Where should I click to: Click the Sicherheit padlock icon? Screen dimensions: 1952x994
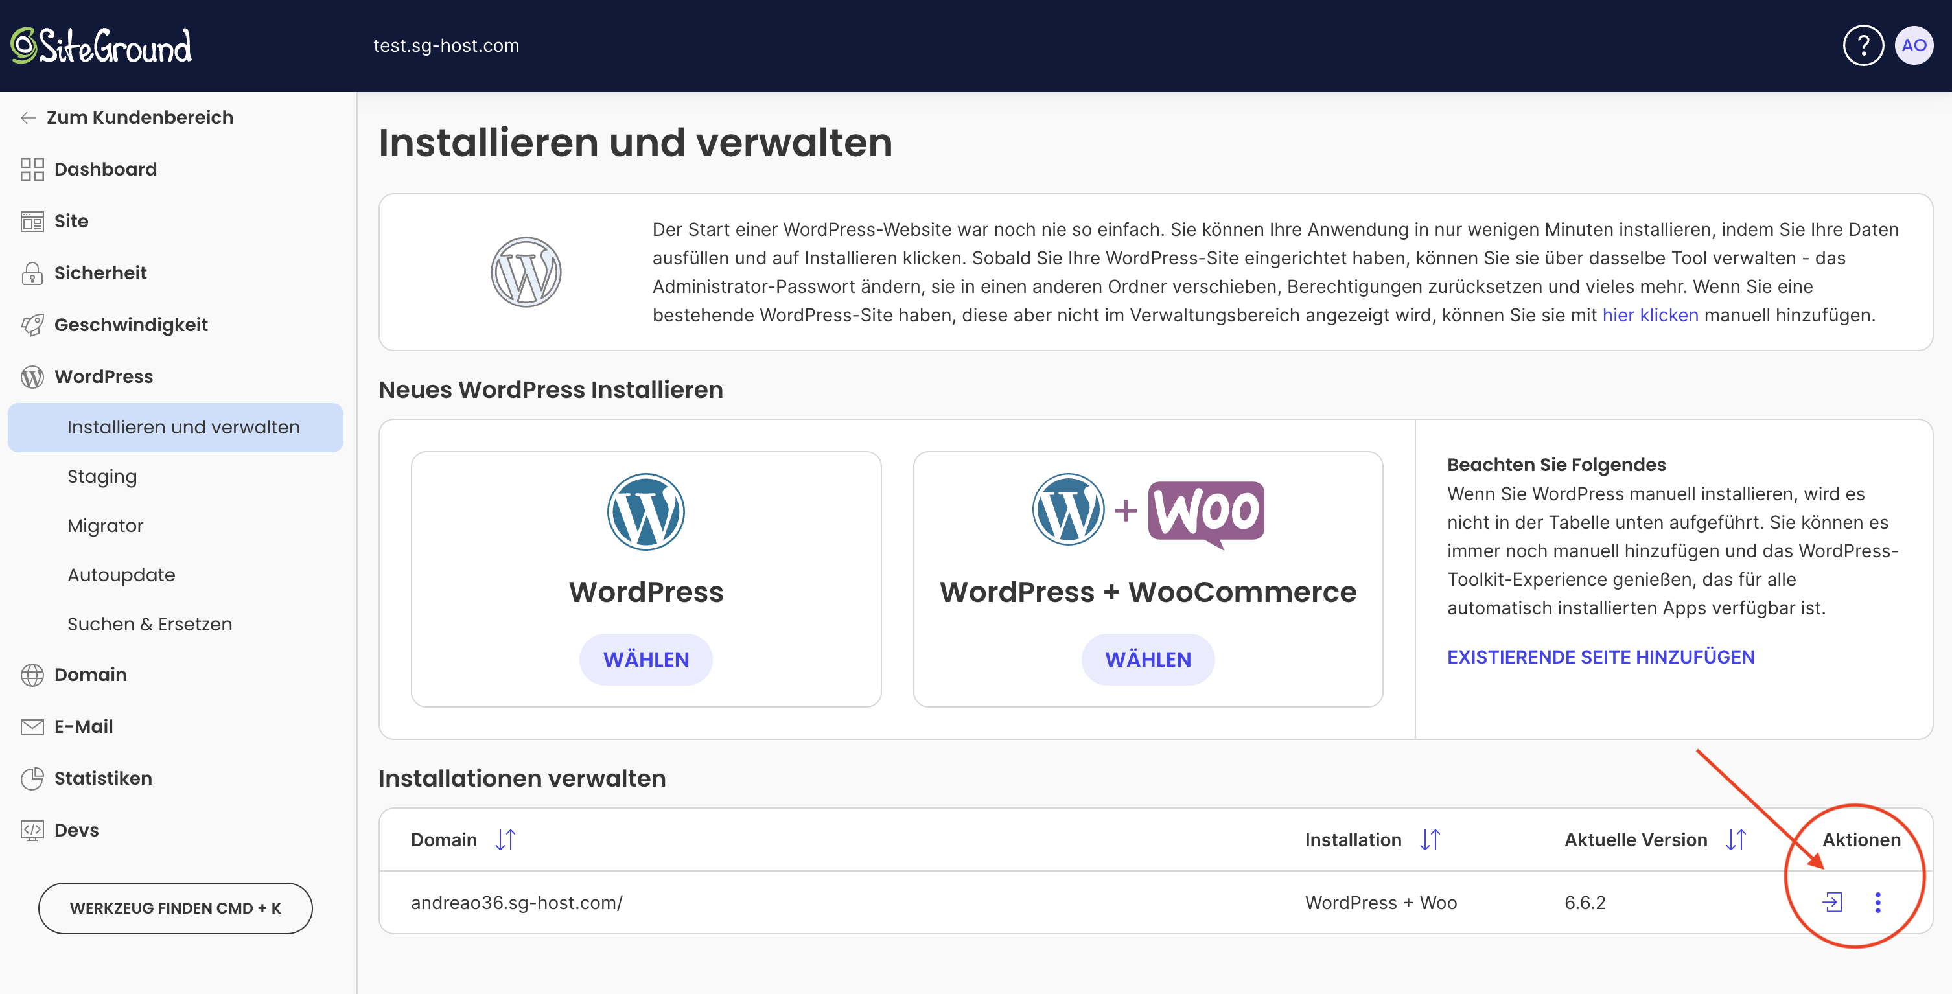tap(32, 273)
